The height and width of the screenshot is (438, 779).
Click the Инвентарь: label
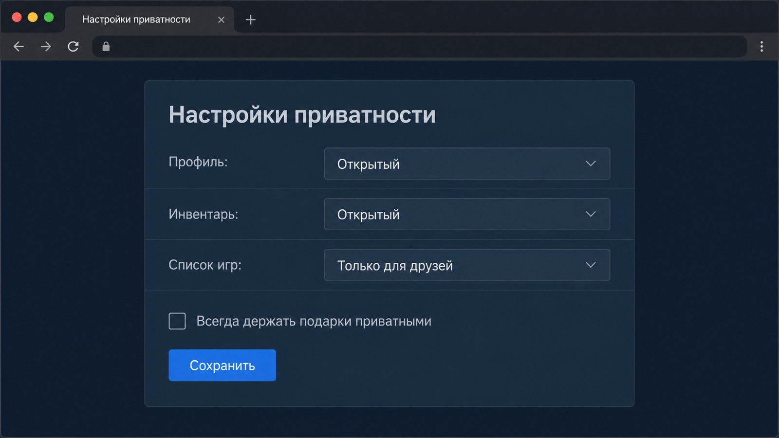(203, 214)
